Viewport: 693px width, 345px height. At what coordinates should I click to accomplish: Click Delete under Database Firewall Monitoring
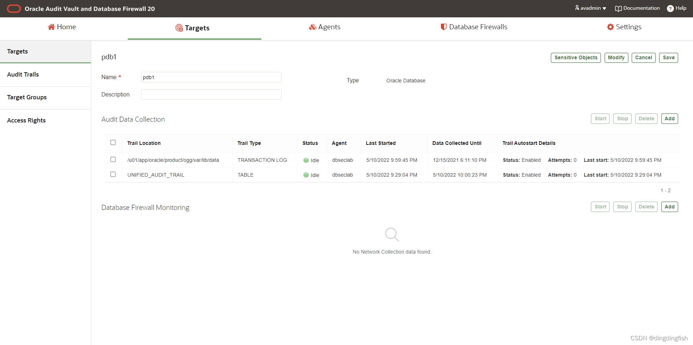pos(646,207)
